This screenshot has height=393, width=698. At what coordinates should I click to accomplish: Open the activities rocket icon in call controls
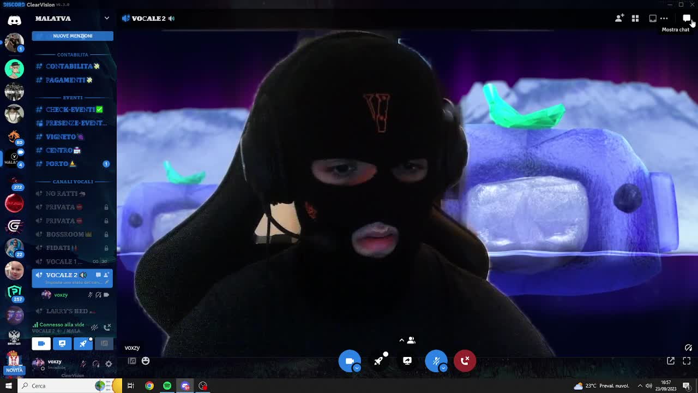tap(378, 361)
